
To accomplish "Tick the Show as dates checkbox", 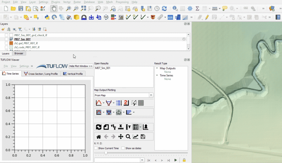I will click(x=123, y=148).
